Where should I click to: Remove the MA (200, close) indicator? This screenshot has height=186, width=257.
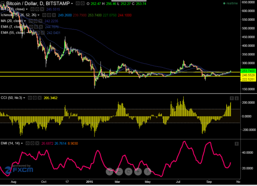pos(42,9)
